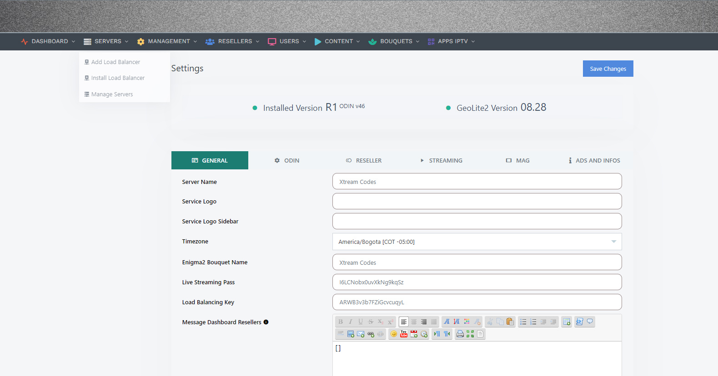Open Manage Servers from the menu
This screenshot has height=376, width=718.
[108, 94]
